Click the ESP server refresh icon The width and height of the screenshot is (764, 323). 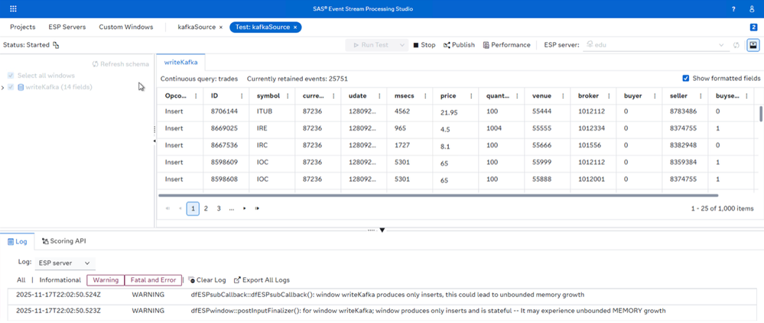(736, 45)
